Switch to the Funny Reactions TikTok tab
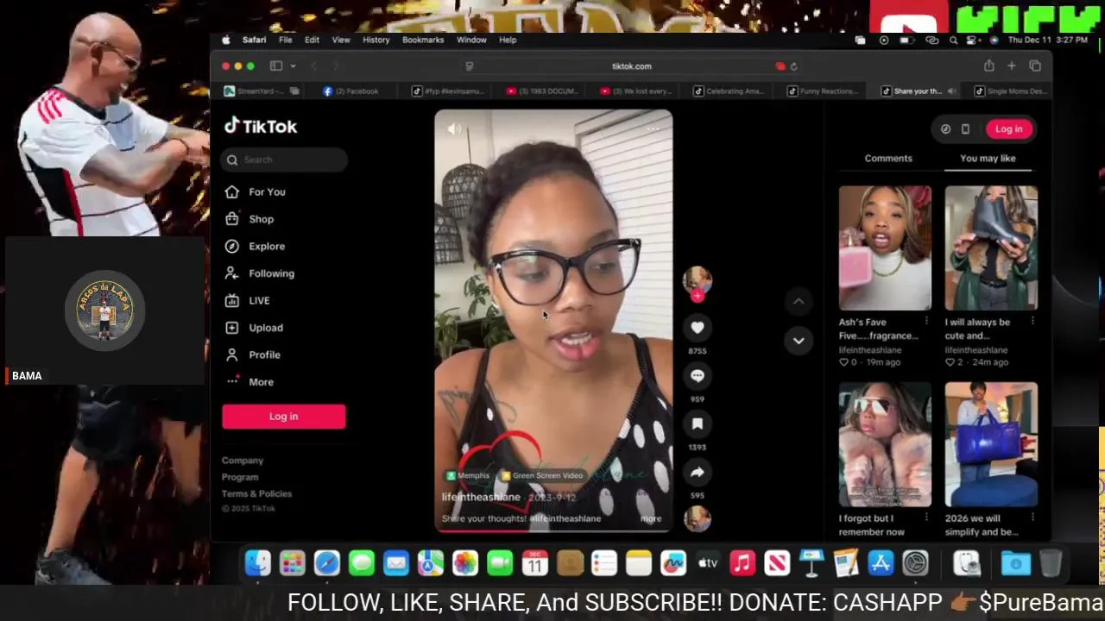Image resolution: width=1105 pixels, height=621 pixels. tap(822, 91)
